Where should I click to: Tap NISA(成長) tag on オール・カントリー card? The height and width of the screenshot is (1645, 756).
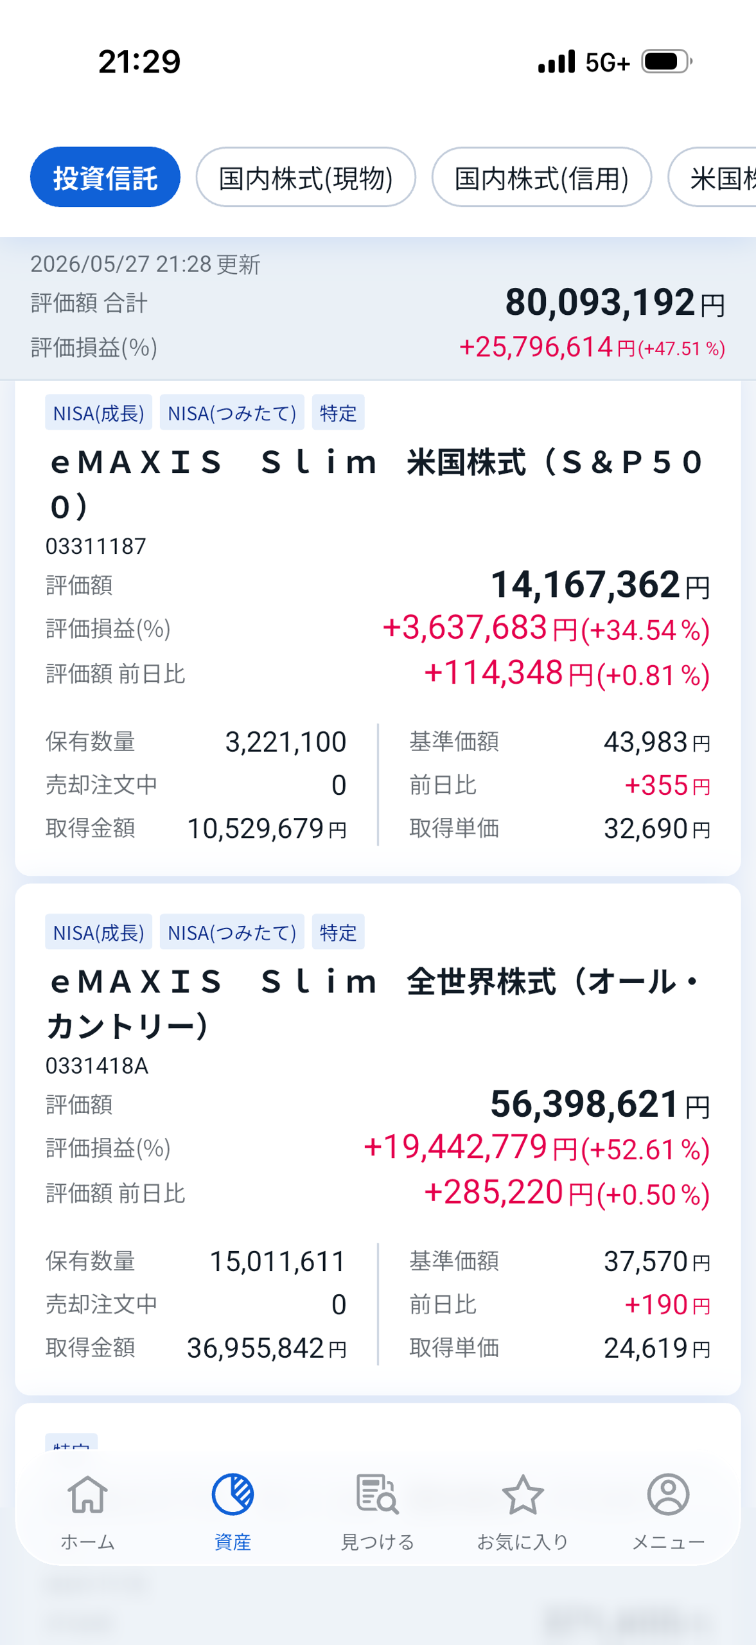(98, 932)
